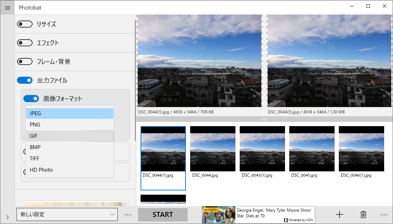Toggle the リサイズ switch
The image size is (393, 224).
(24, 24)
